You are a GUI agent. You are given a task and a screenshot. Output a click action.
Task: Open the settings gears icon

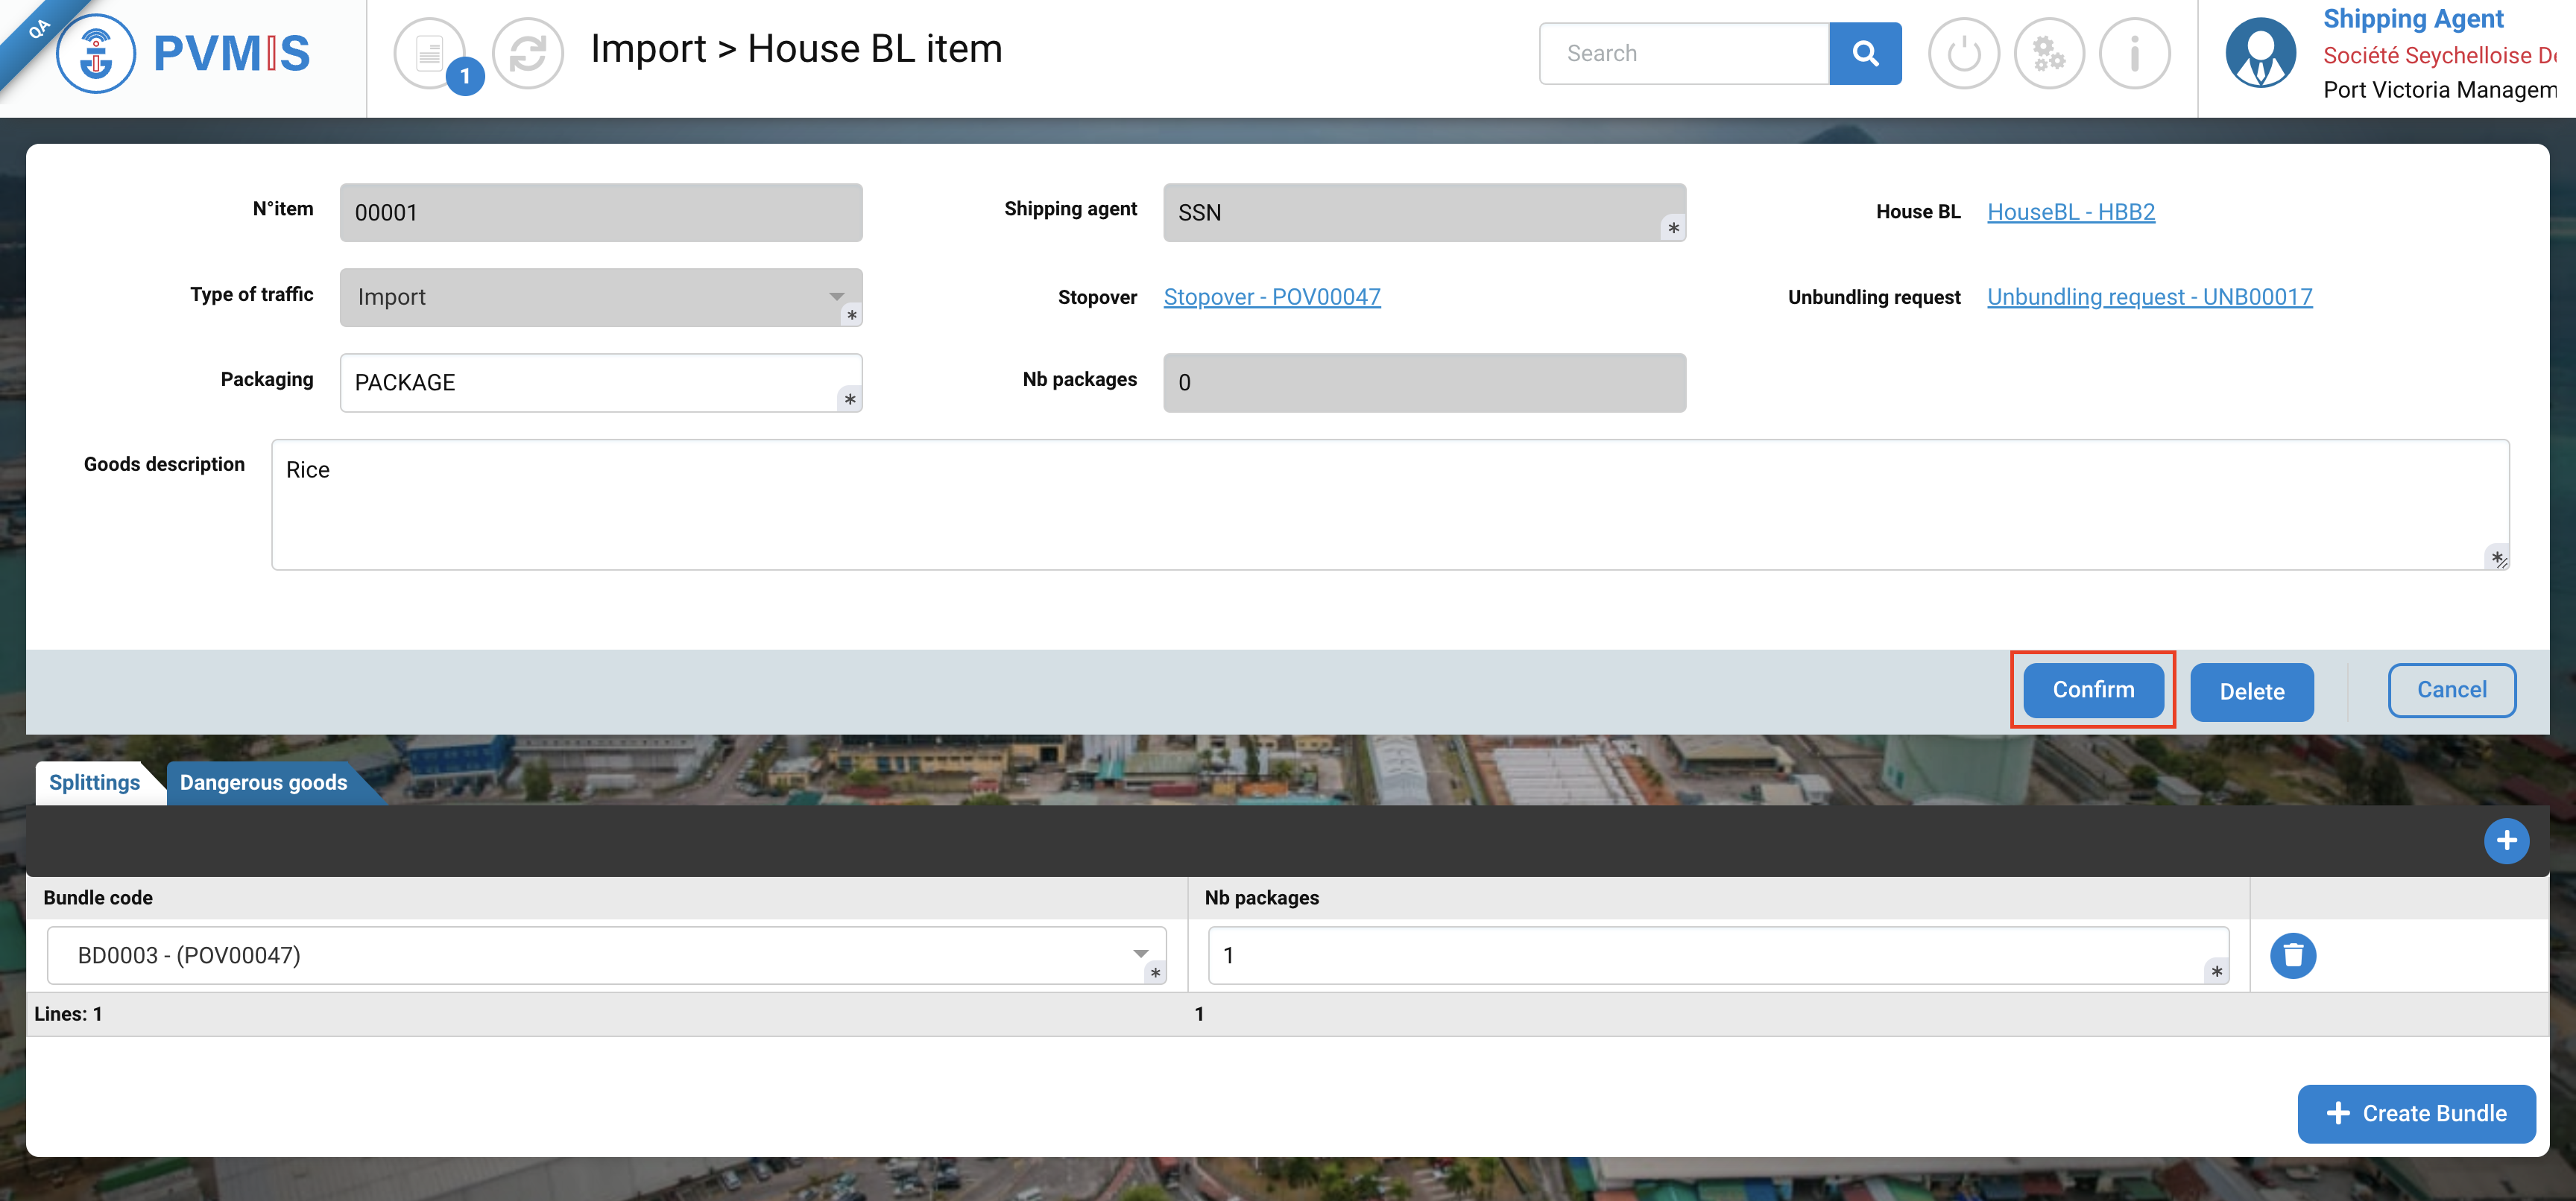coord(2048,54)
